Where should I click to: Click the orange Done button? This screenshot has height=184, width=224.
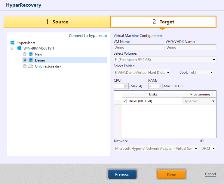(171, 174)
